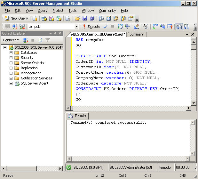Expand the SQL Server Agent node
198x179 pixels.
tap(11, 84)
